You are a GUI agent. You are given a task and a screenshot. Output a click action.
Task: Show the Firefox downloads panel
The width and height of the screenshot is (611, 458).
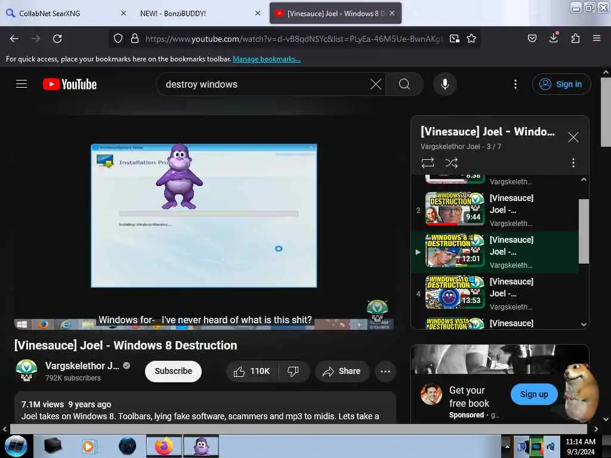553,38
